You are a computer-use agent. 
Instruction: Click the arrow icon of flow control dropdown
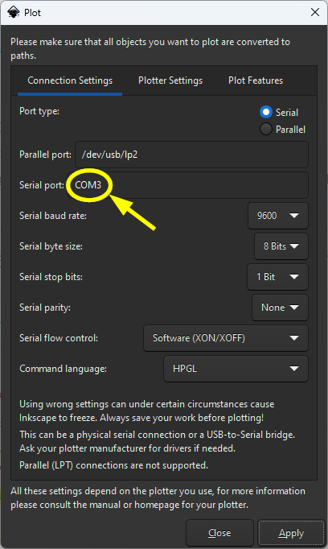click(294, 338)
